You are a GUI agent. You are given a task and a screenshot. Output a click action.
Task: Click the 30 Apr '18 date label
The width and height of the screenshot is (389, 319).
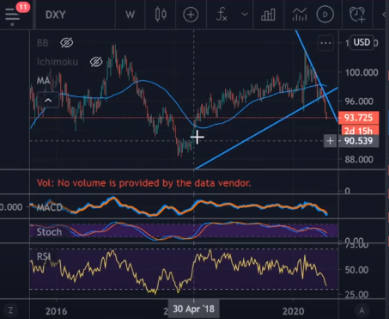(x=193, y=309)
